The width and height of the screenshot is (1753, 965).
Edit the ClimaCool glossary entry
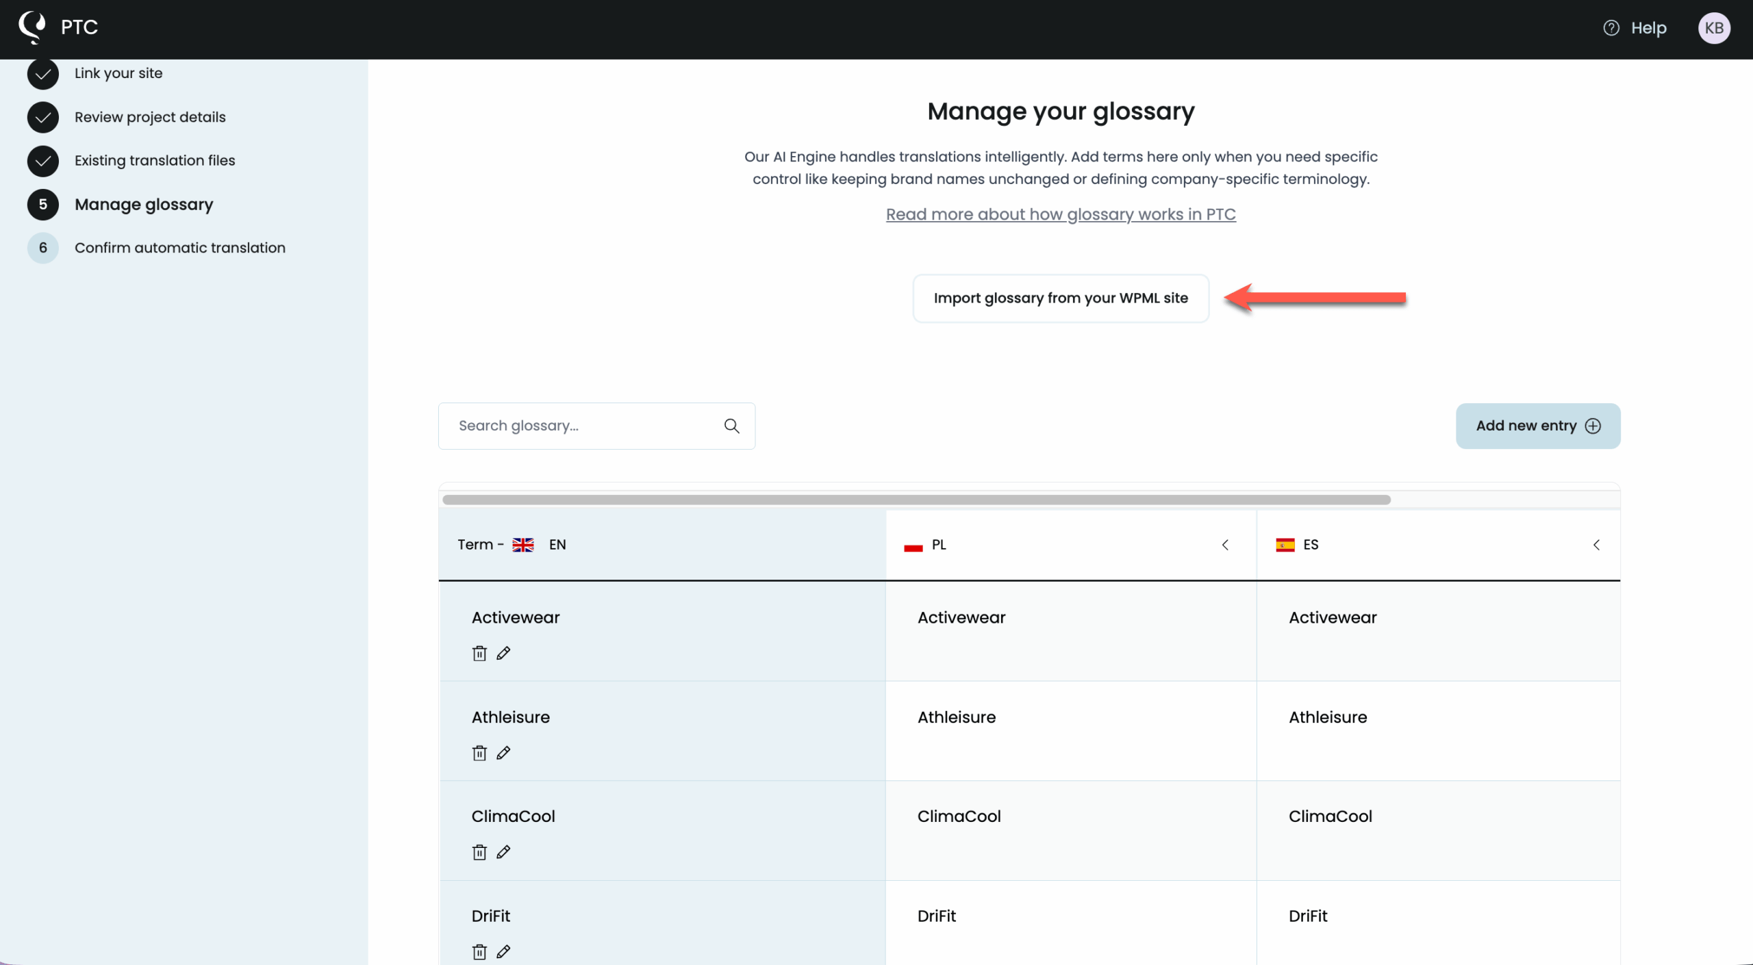coord(504,852)
